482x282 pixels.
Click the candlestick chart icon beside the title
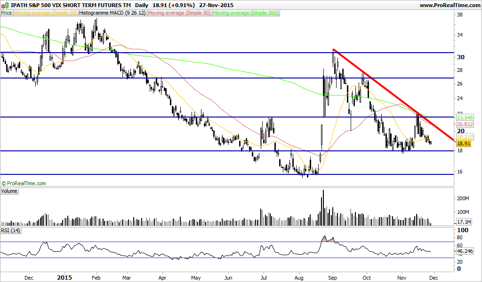pos(5,5)
